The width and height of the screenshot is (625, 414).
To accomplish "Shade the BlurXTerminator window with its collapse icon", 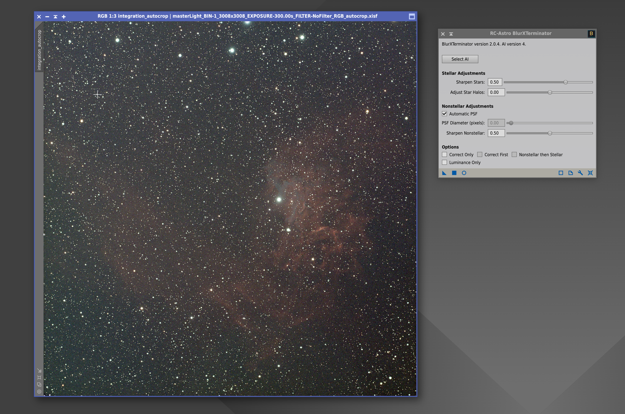I will pyautogui.click(x=451, y=34).
